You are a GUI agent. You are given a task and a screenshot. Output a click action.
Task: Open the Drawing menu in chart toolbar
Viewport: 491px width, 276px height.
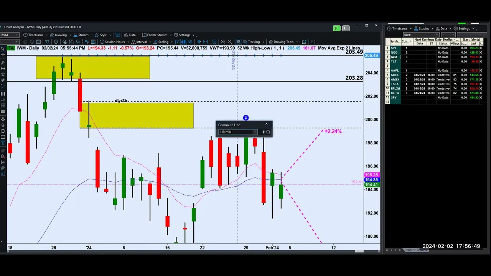(61, 35)
